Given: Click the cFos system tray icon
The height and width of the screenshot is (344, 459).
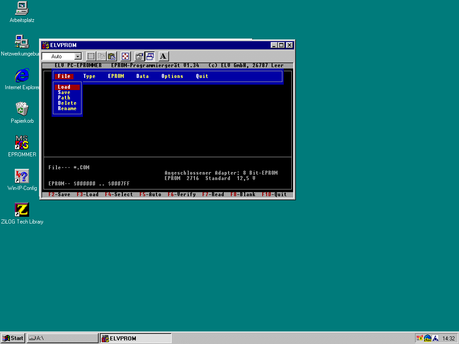Looking at the screenshot, I should click(427, 339).
